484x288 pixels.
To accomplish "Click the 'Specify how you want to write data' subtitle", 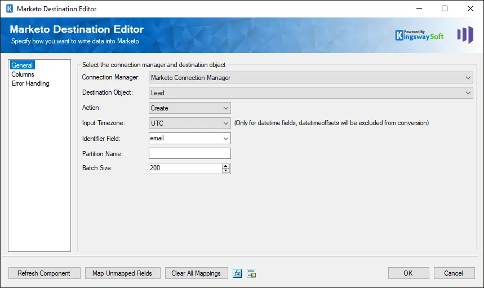I will point(75,41).
